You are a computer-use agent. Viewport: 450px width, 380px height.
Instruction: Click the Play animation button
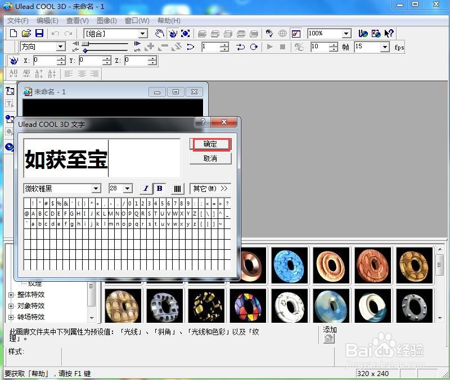(269, 47)
